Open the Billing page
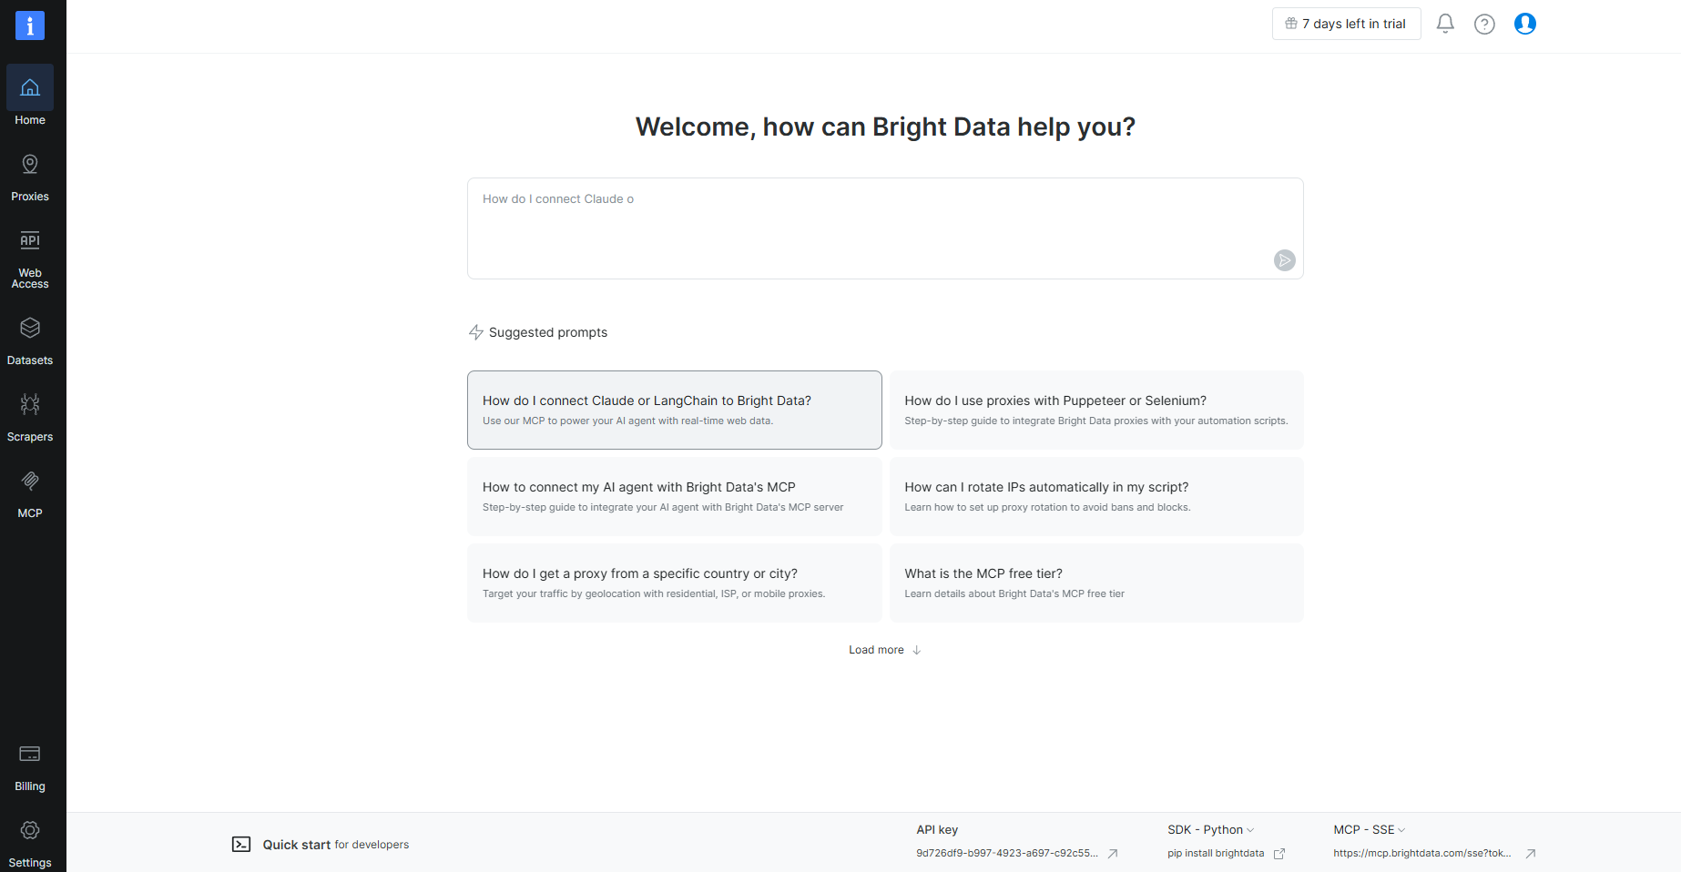Image resolution: width=1681 pixels, height=872 pixels. pyautogui.click(x=30, y=766)
